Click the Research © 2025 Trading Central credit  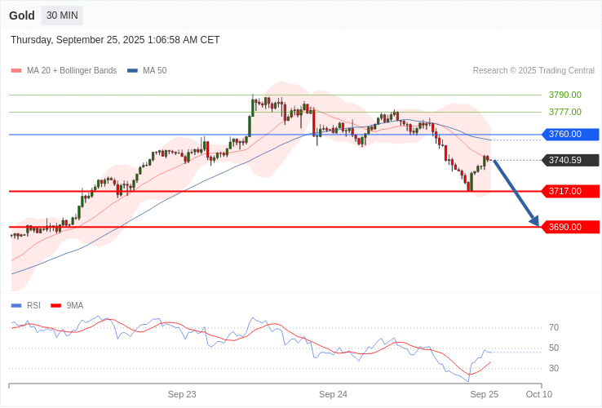pos(533,71)
